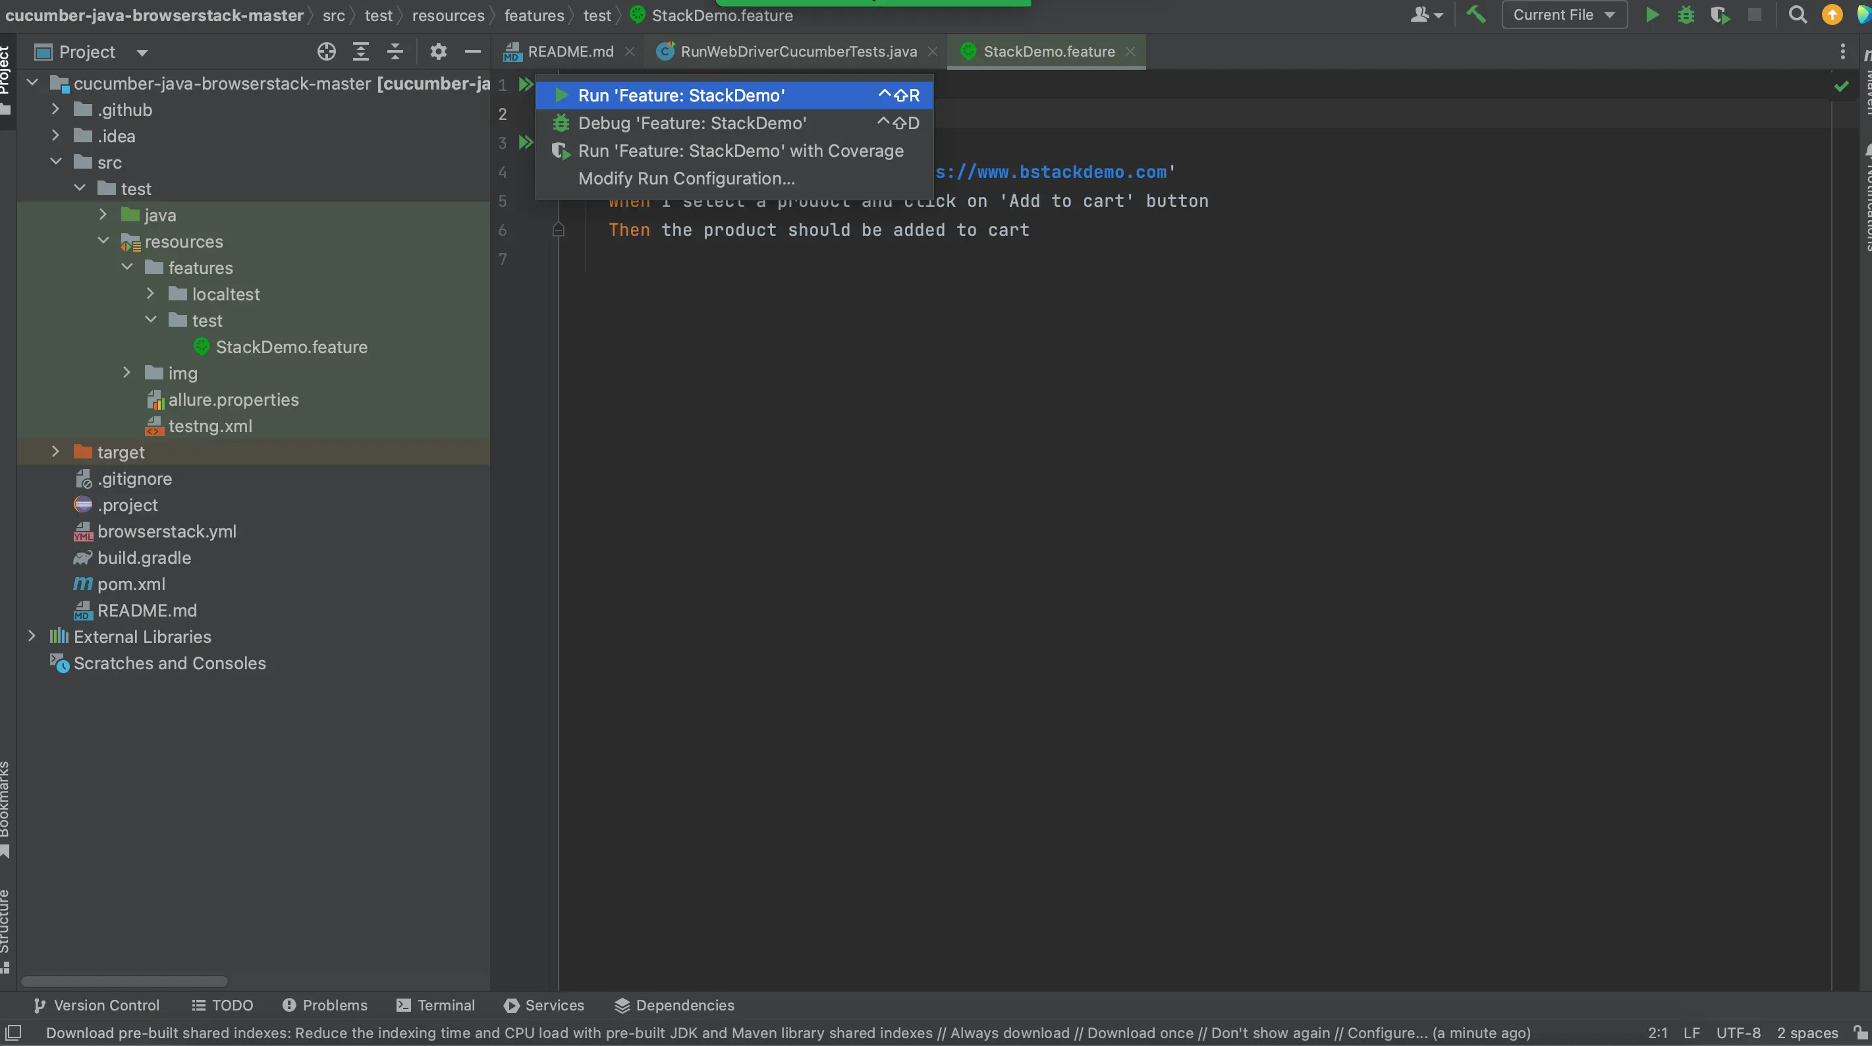Open Search Everywhere magnifier icon
Screen dimensions: 1872x1046
pos(1797,14)
